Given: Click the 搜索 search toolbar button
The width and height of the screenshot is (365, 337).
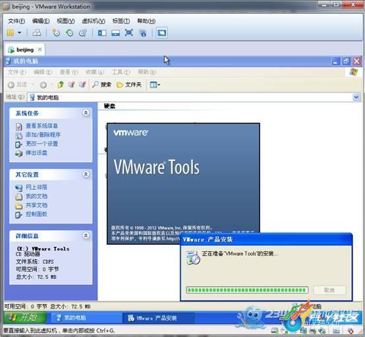Looking at the screenshot, I should click(101, 84).
